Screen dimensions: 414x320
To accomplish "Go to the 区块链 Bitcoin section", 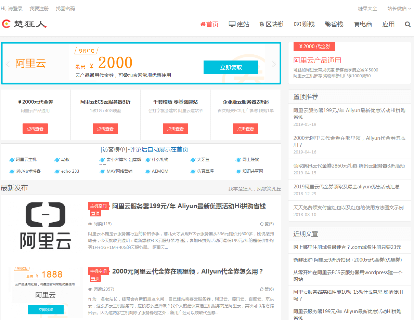I will click(x=272, y=24).
